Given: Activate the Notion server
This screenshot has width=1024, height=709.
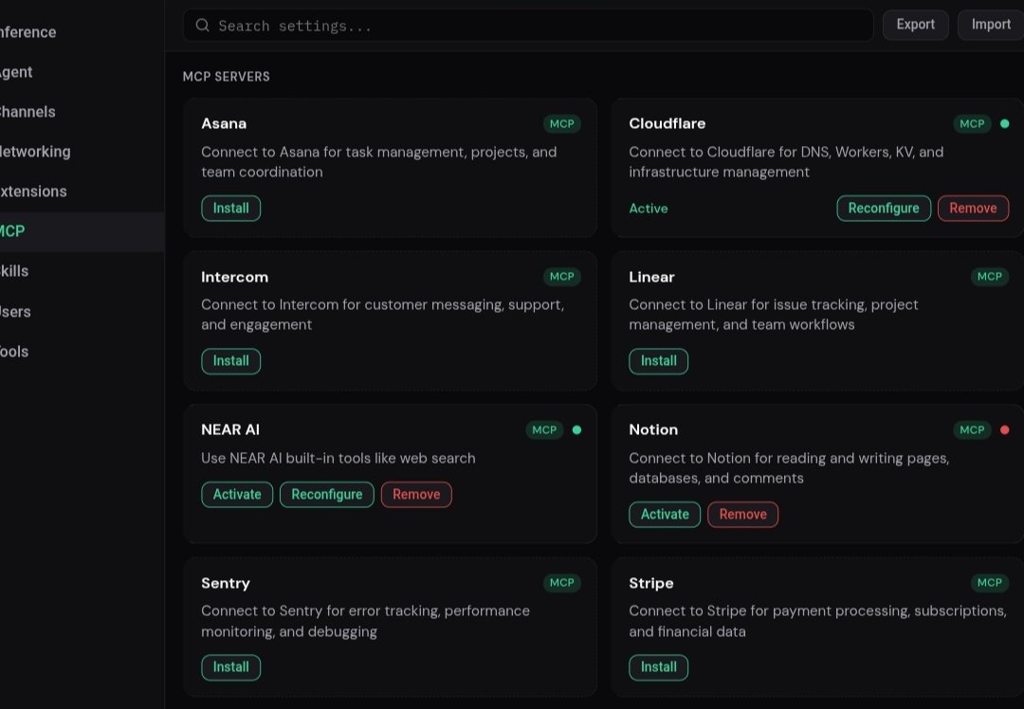Looking at the screenshot, I should pos(665,515).
